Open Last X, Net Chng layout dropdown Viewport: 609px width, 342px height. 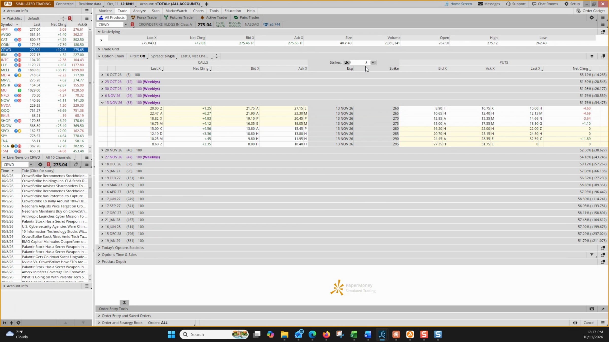[x=195, y=56]
